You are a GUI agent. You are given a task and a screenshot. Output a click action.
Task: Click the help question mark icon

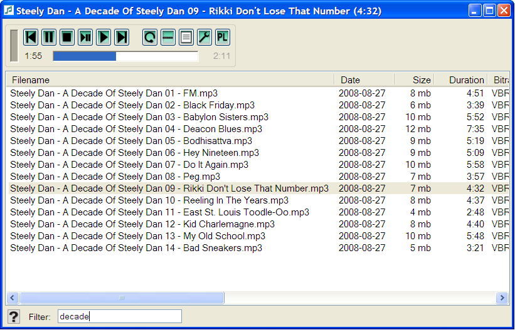coord(13,317)
